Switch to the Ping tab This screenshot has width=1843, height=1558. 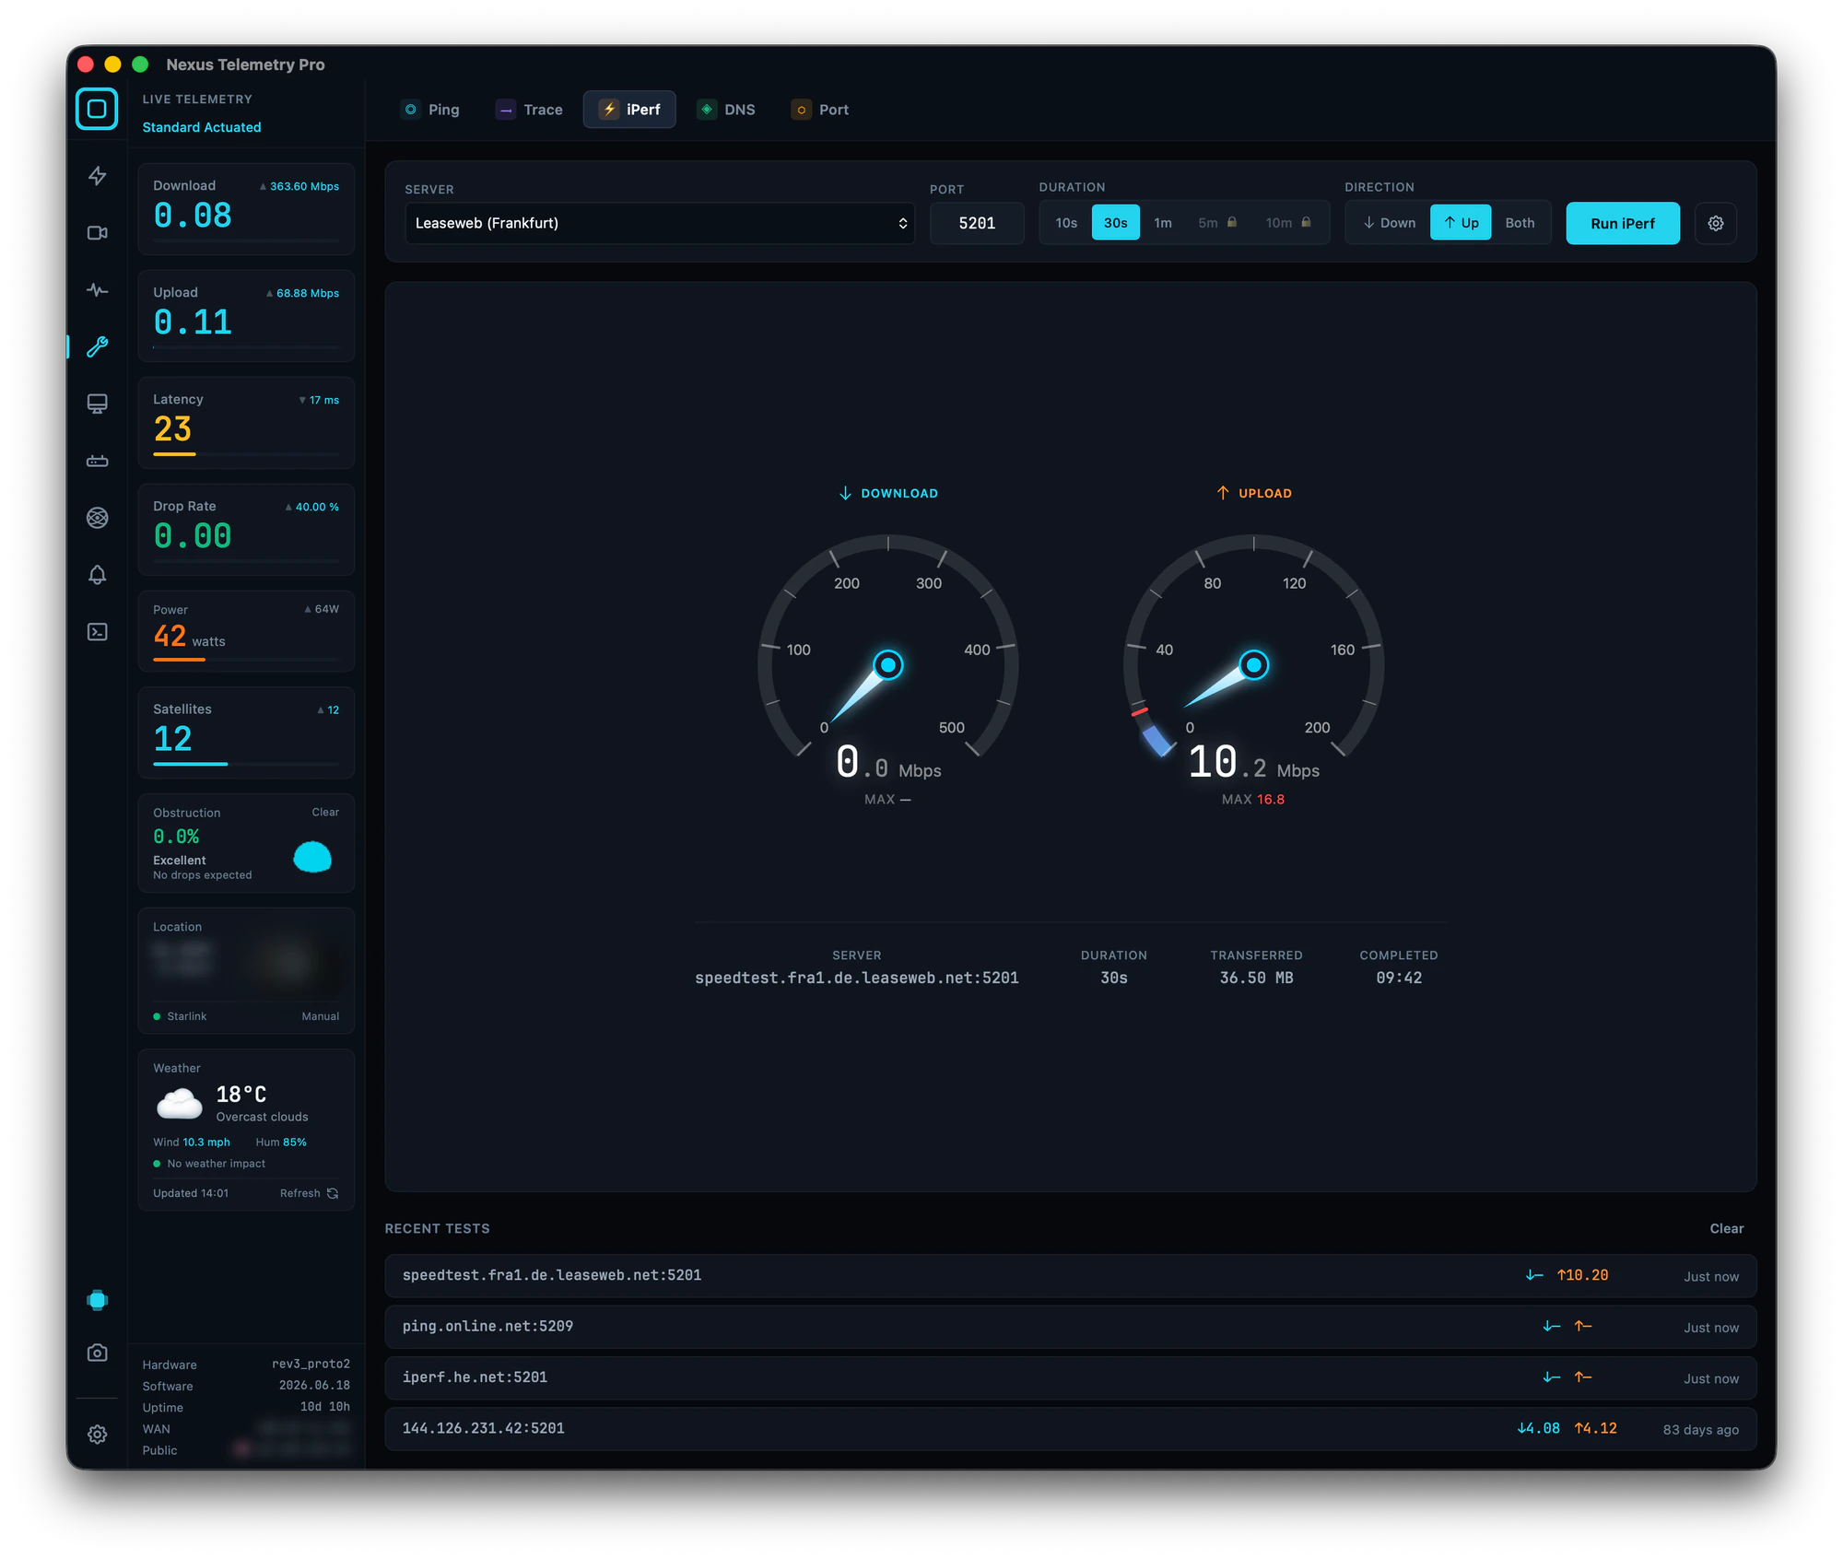[x=431, y=109]
